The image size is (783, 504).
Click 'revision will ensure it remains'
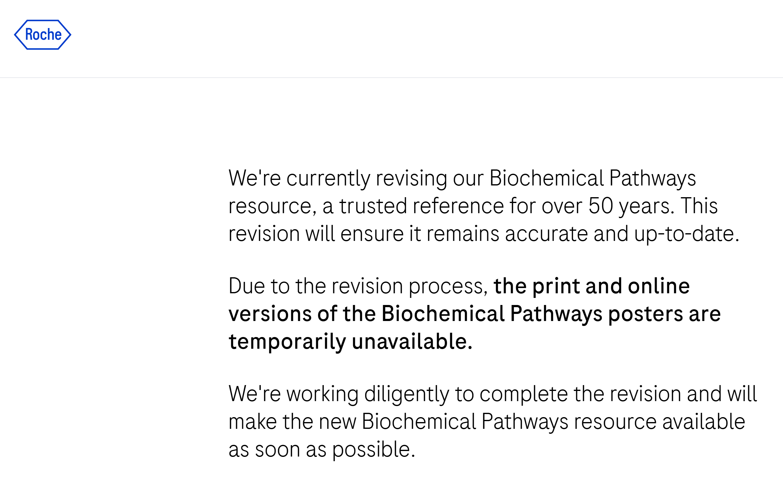coord(364,234)
